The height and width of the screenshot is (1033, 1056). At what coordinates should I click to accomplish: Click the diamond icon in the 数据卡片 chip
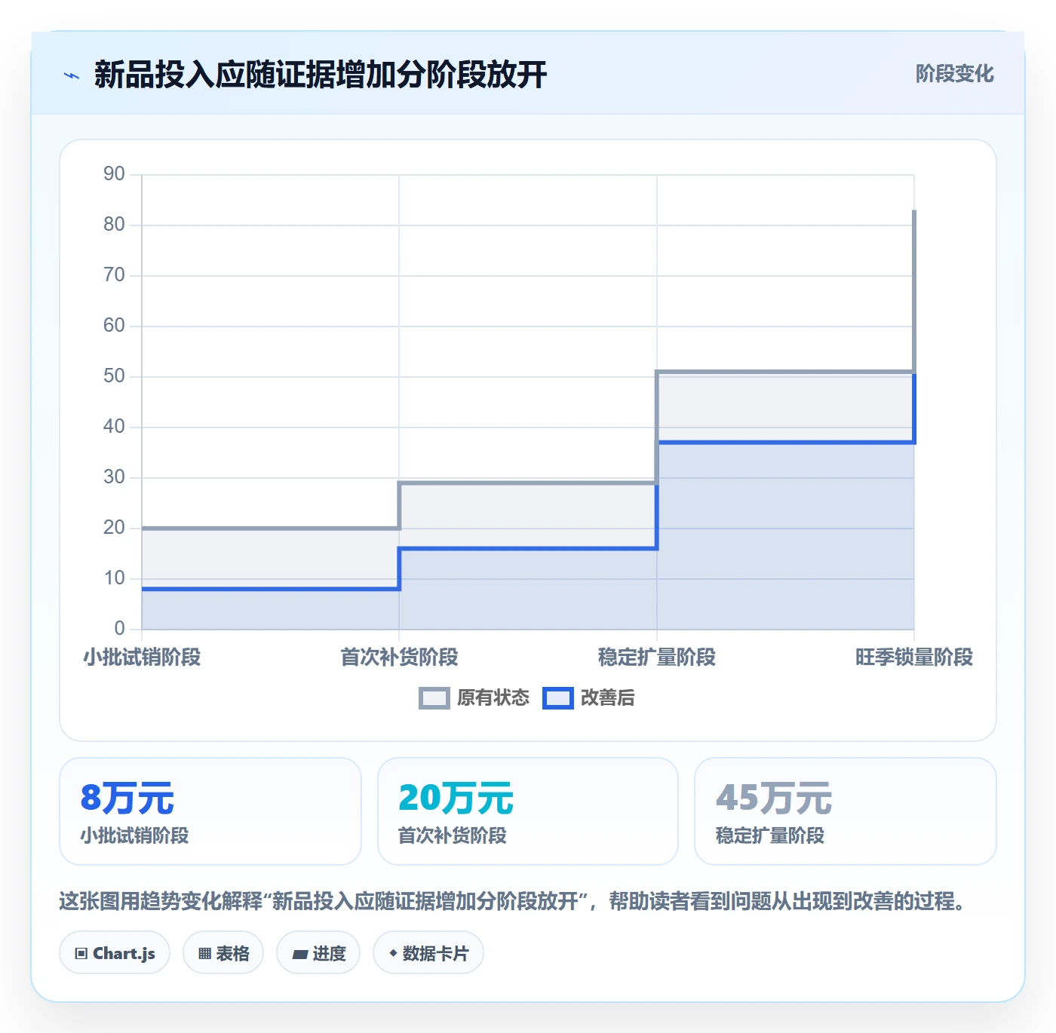pyautogui.click(x=393, y=953)
